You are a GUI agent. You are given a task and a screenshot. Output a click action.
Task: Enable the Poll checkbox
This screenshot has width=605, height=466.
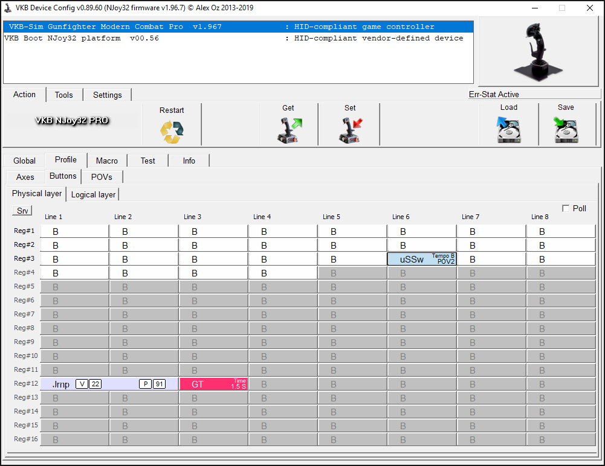[566, 208]
